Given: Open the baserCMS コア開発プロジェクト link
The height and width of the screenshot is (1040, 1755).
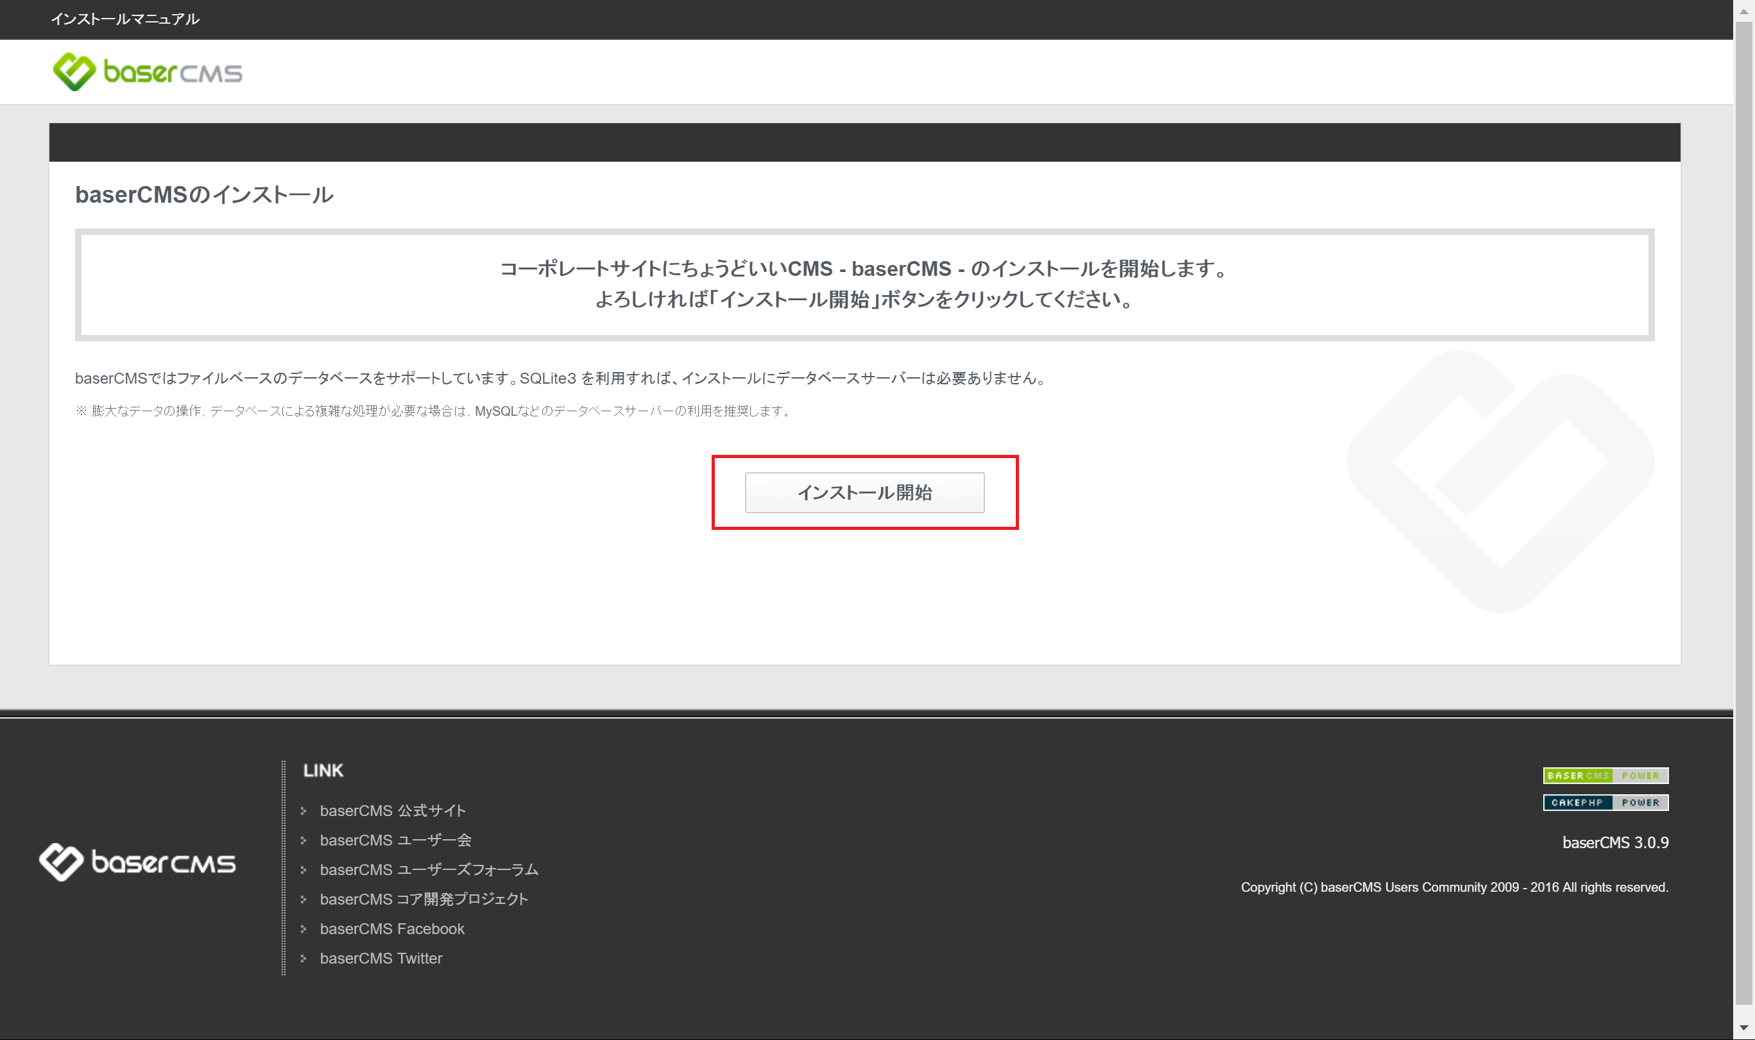Looking at the screenshot, I should pyautogui.click(x=424, y=899).
